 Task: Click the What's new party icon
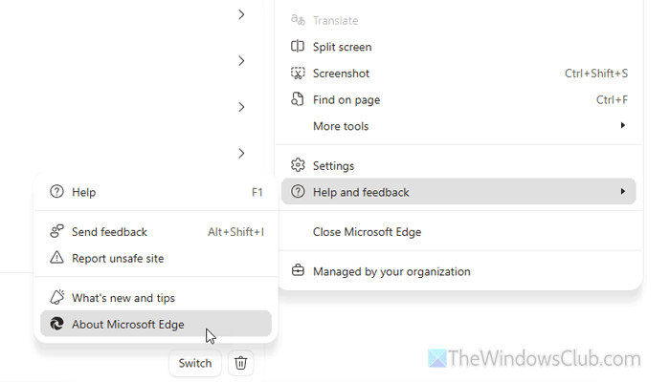56,297
